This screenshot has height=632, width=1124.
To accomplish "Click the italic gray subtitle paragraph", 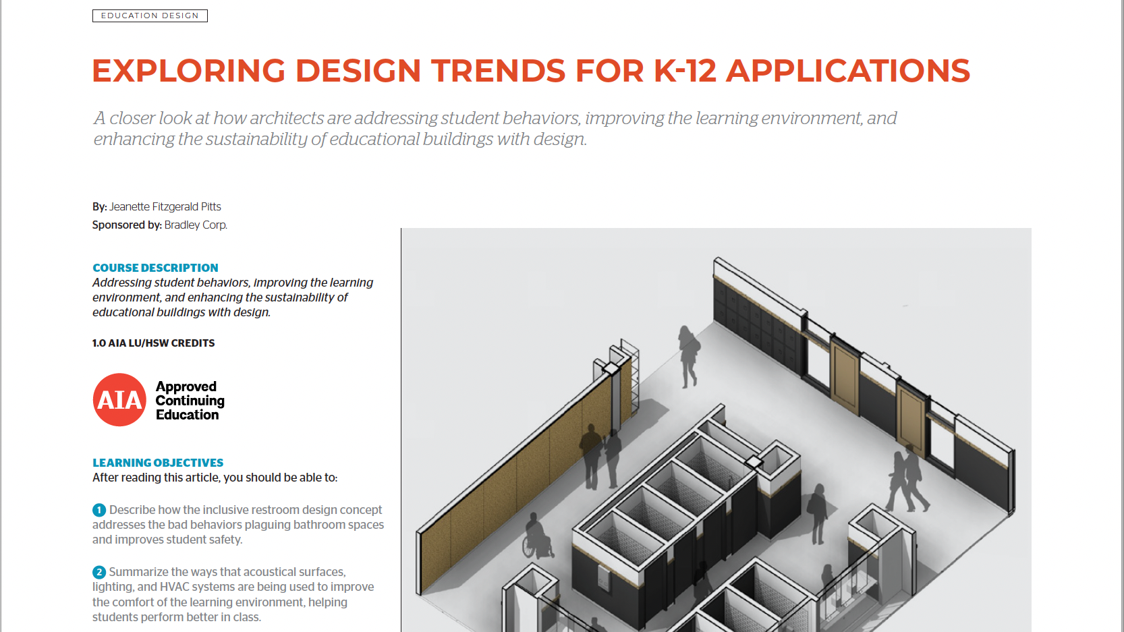I will [495, 128].
